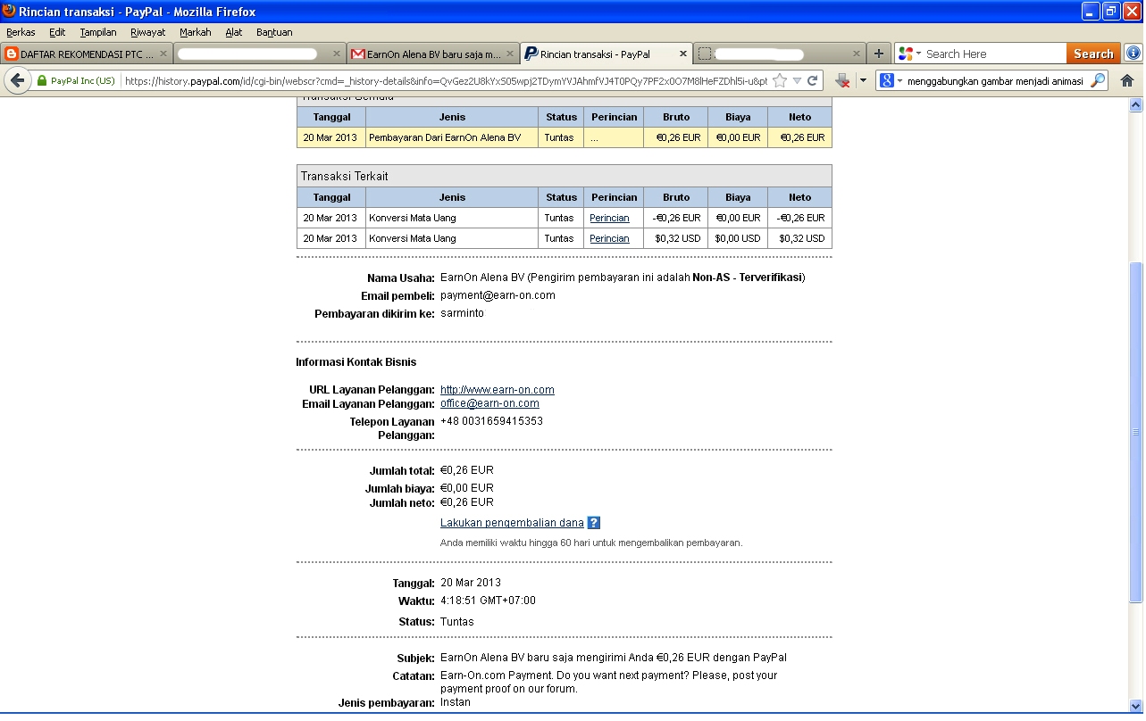Click the browser back arrow button

click(17, 80)
